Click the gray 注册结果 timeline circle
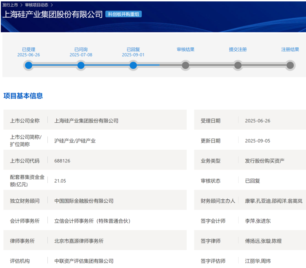Screen dimensions: 306x268 click(290, 66)
